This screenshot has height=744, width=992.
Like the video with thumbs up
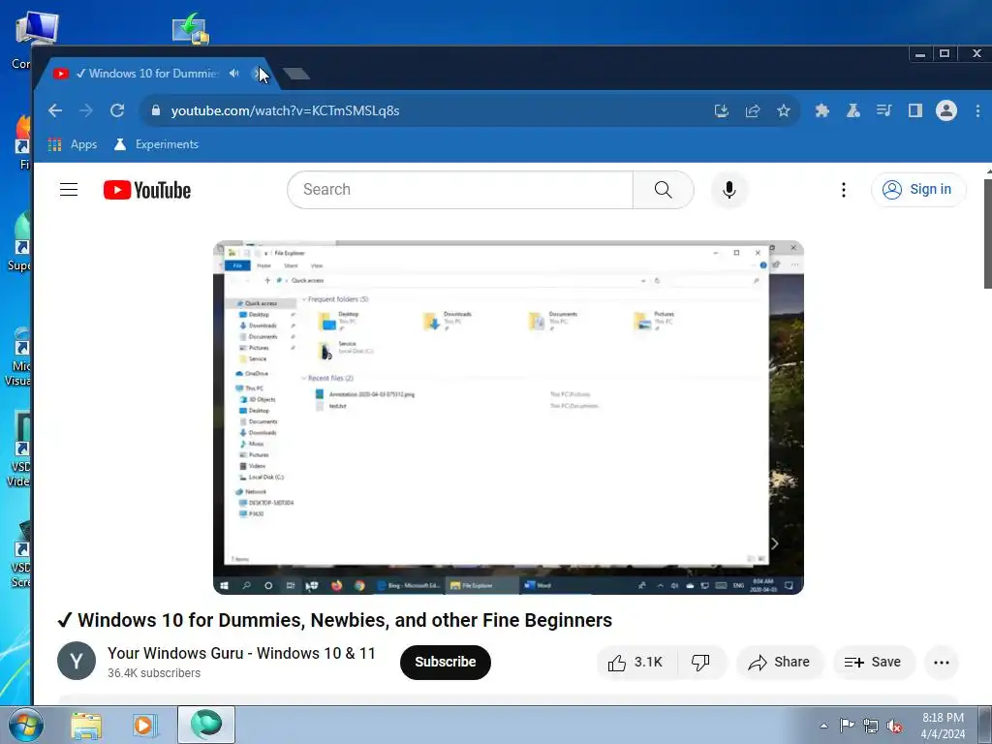point(635,662)
